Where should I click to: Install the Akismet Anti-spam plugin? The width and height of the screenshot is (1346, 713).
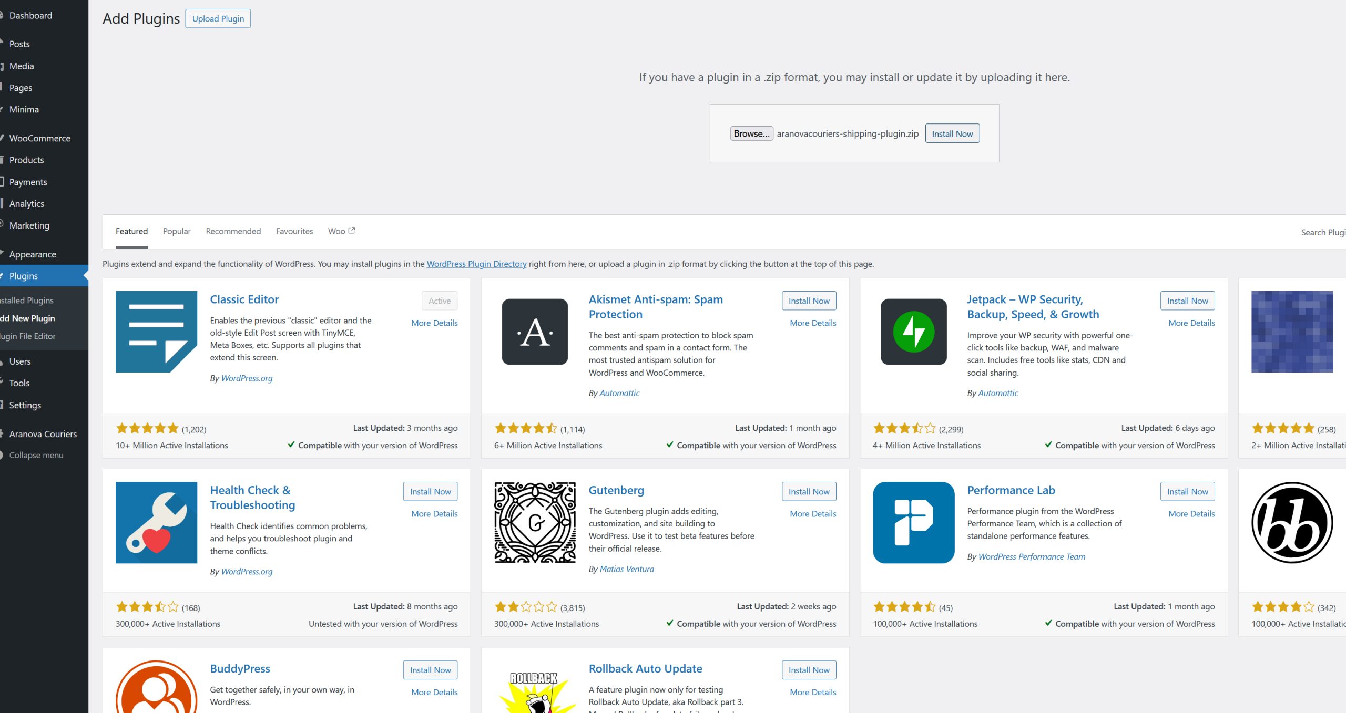pyautogui.click(x=809, y=301)
